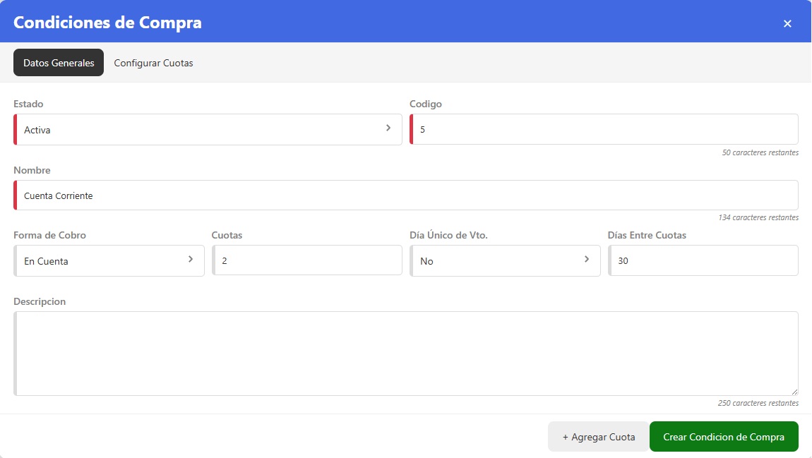This screenshot has width=812, height=458.
Task: Expand the dropdown showing En Cuenta
Action: 99,261
